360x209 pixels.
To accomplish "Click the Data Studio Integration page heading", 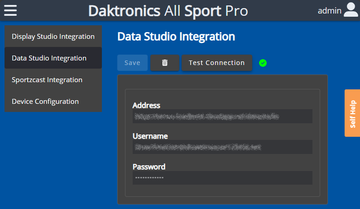I will coord(176,37).
